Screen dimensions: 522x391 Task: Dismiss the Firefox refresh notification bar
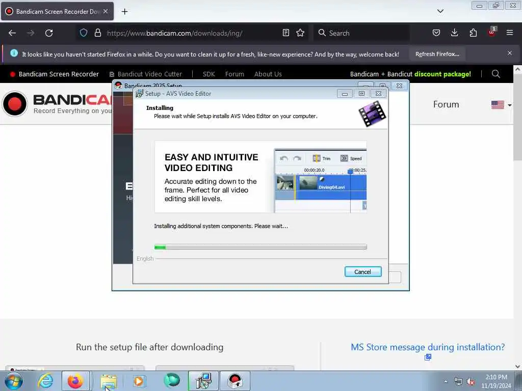[510, 53]
